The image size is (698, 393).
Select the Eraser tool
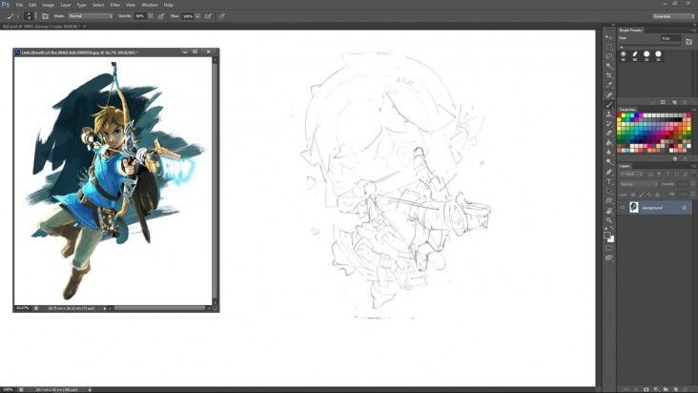coord(609,134)
